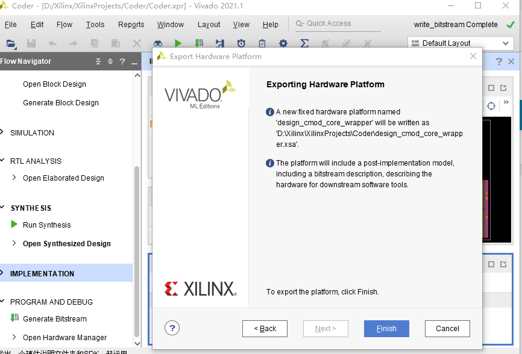
Task: Click the Quick Access search field
Action: (338, 23)
